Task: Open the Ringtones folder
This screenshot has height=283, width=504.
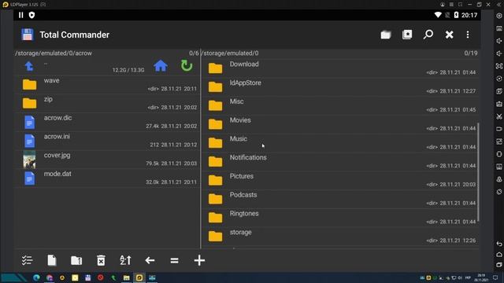Action: 340,217
